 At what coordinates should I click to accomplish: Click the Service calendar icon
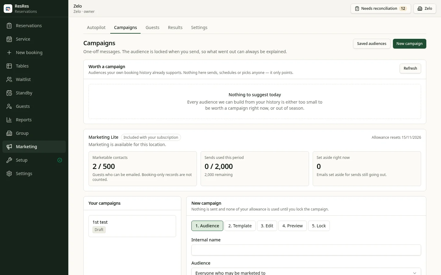(x=9, y=39)
